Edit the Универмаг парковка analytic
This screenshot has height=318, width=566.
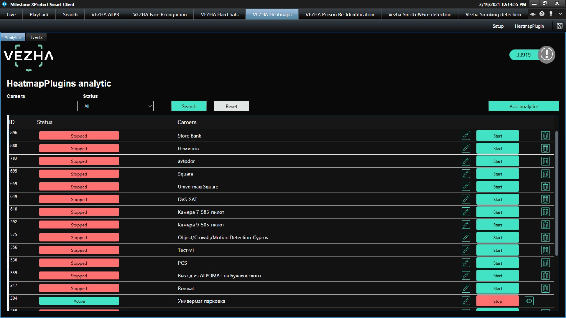(x=466, y=301)
